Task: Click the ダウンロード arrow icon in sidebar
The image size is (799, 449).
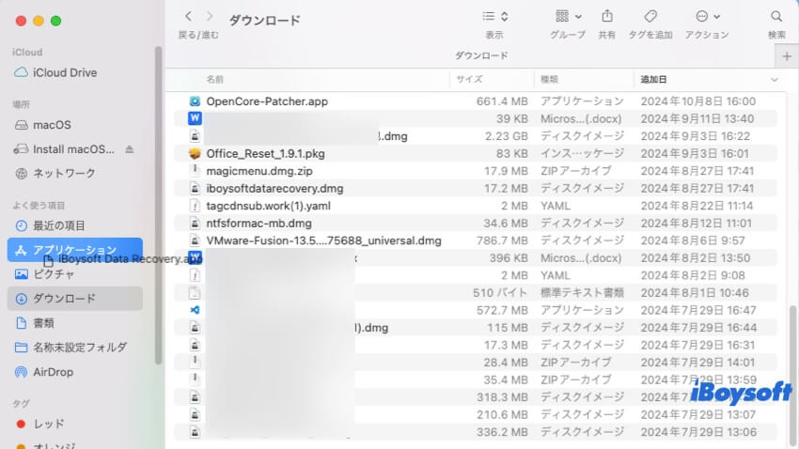Action: click(x=21, y=299)
